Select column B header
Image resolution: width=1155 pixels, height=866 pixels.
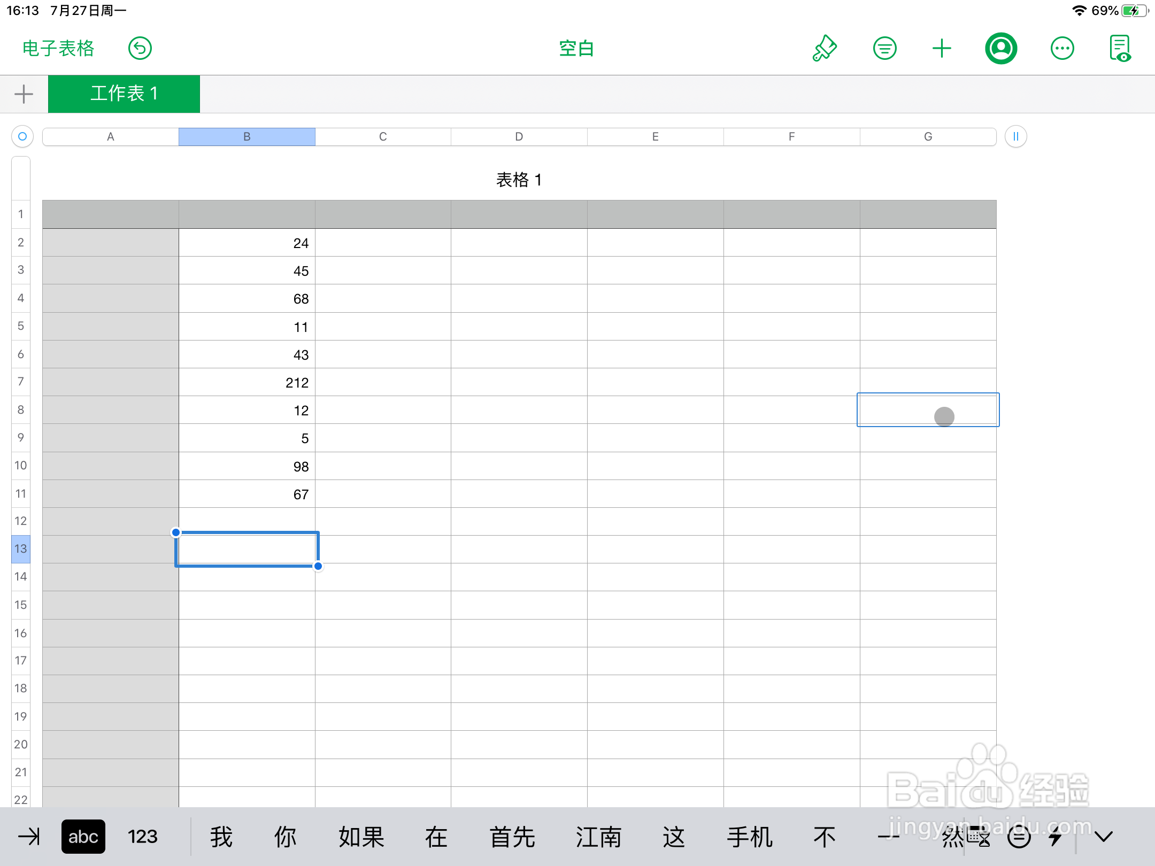247,136
